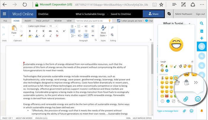
Task: Click the OneDrive link in header
Action: coord(43,14)
